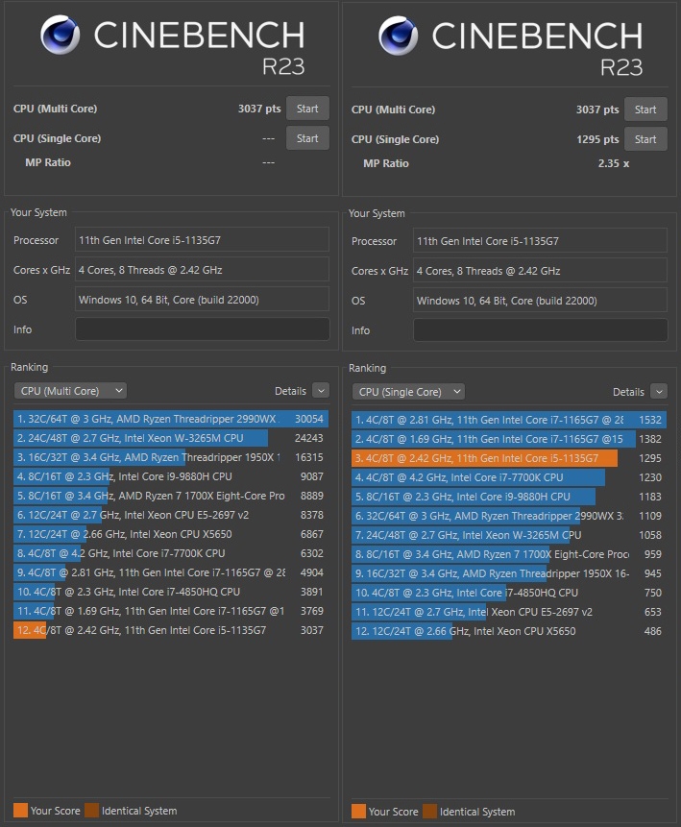Select Core i7-7700K row scoring 1230
Viewport: 681px width, 827px height.
(x=509, y=477)
